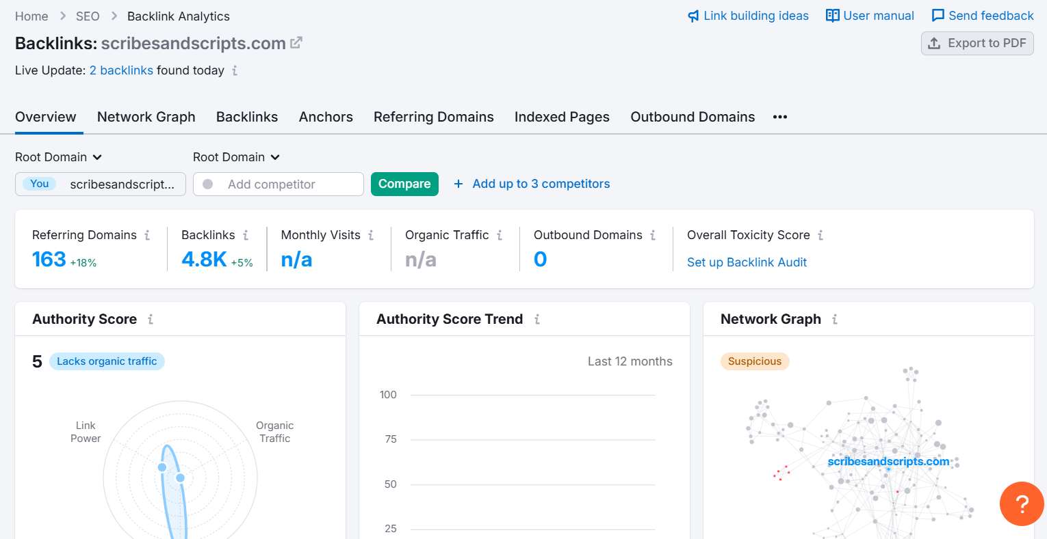This screenshot has width=1047, height=539.
Task: Expand the first Root Domain dropdown
Action: 59,157
